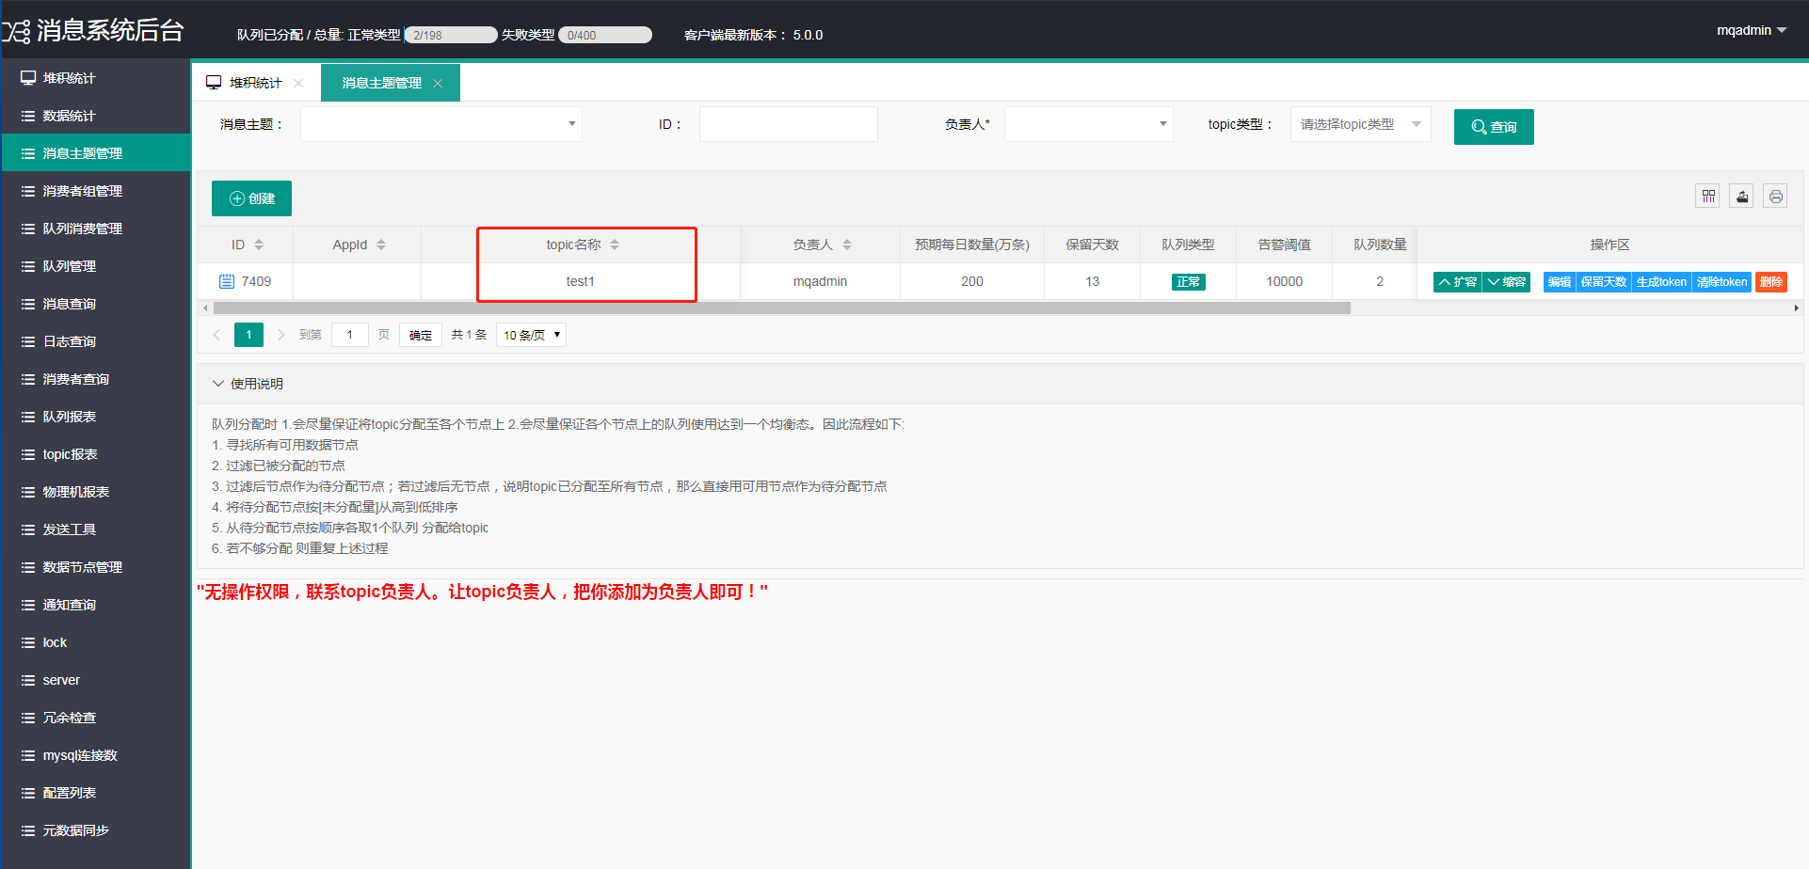
Task: Click the 确定 pagination confirm button
Action: 421,335
